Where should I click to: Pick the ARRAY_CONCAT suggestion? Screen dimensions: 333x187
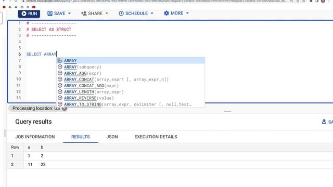point(131,79)
